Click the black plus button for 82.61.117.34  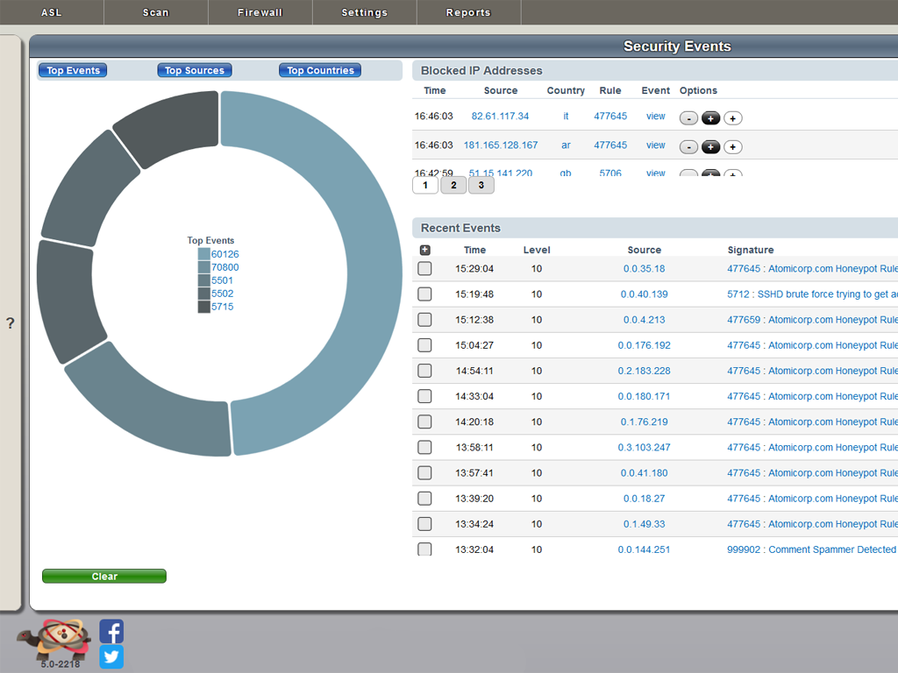(711, 118)
